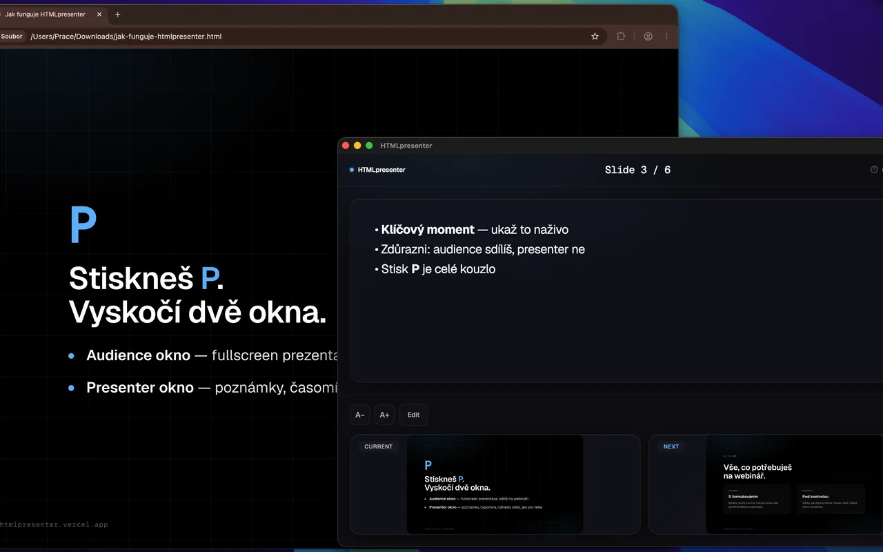Click the heading 'Vyskočí dvě okna.' in Chrome
This screenshot has height=552, width=883.
tap(197, 313)
